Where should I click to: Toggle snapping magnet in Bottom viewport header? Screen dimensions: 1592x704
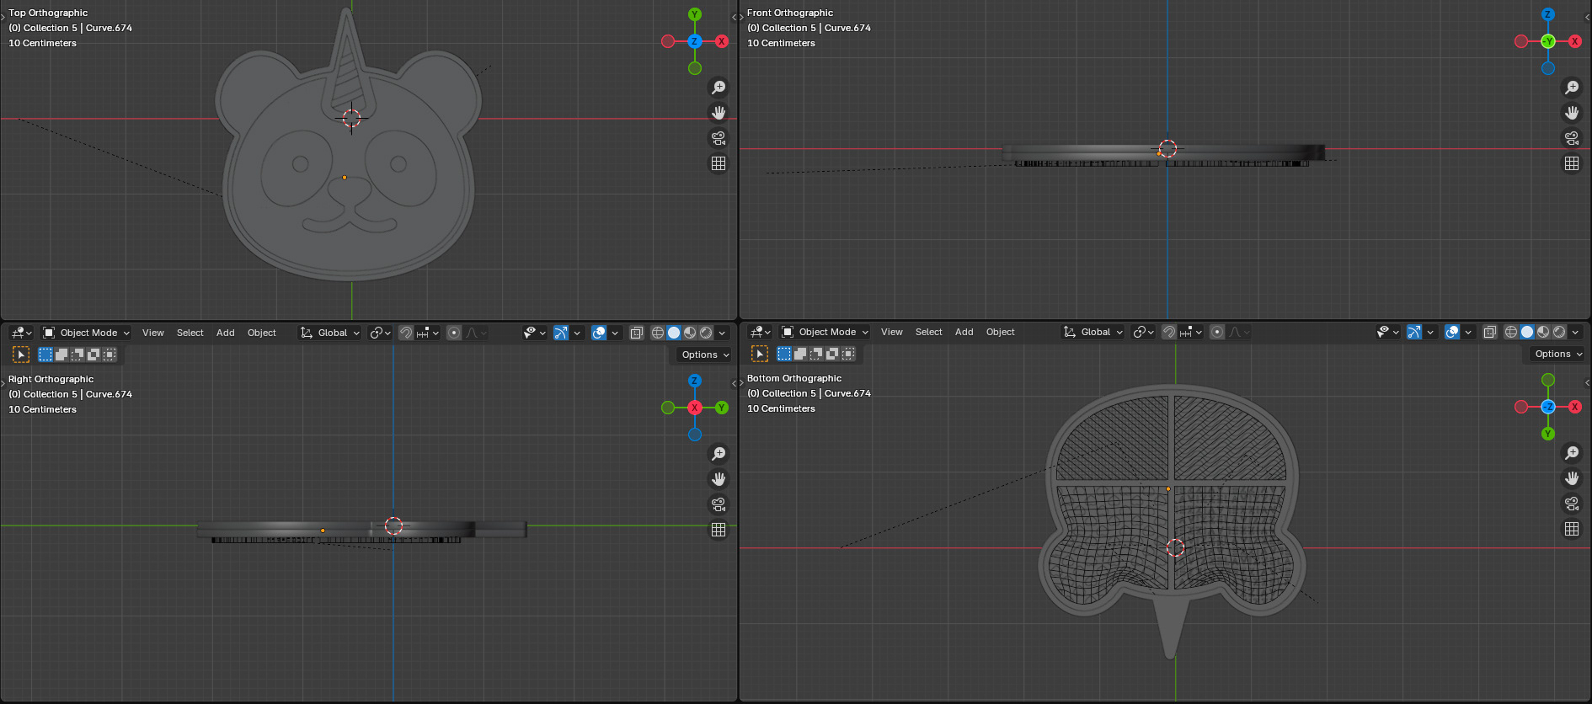[1169, 332]
